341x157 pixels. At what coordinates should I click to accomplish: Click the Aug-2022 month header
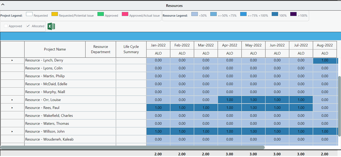click(325, 45)
